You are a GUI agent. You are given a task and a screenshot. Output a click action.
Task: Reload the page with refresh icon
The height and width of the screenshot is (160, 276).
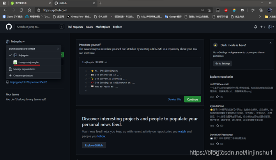(x=21, y=10)
